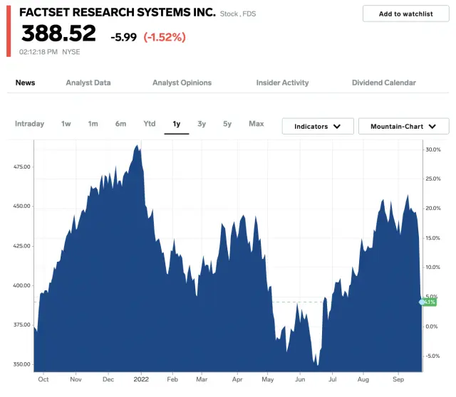This screenshot has width=456, height=397.
Task: Switch to the News tab
Action: (x=26, y=83)
